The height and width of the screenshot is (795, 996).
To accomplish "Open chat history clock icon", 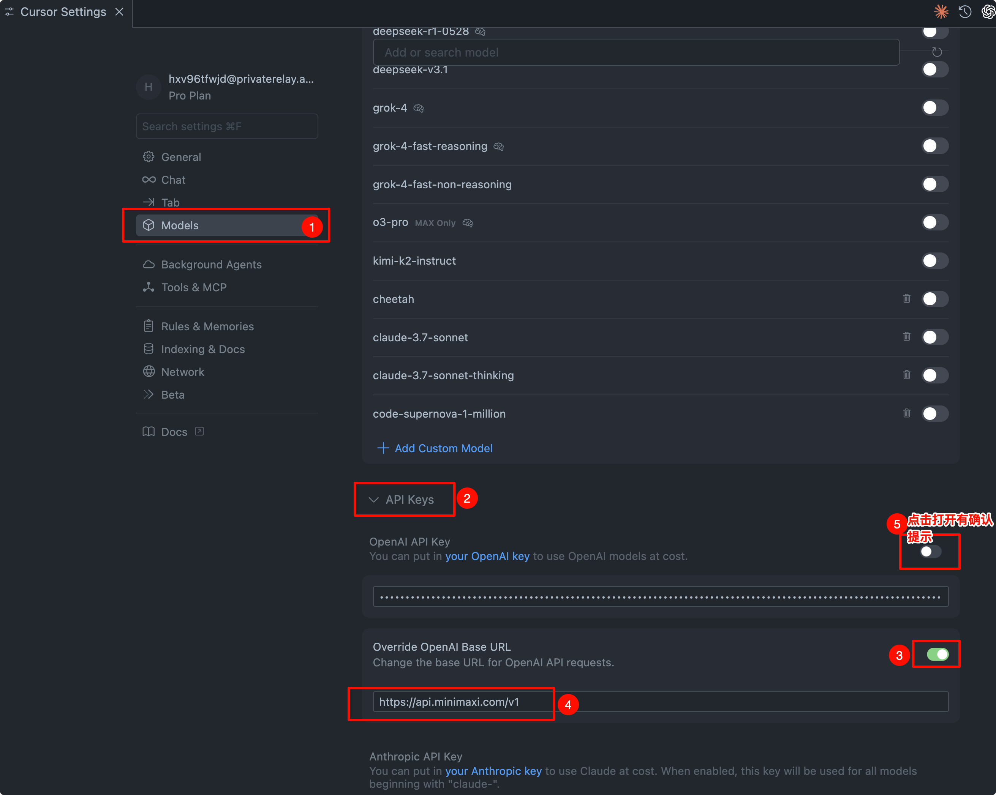I will point(964,11).
